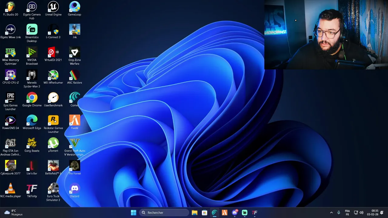Click the Rechercher taskbar search box
The image size is (388, 218).
(164, 213)
